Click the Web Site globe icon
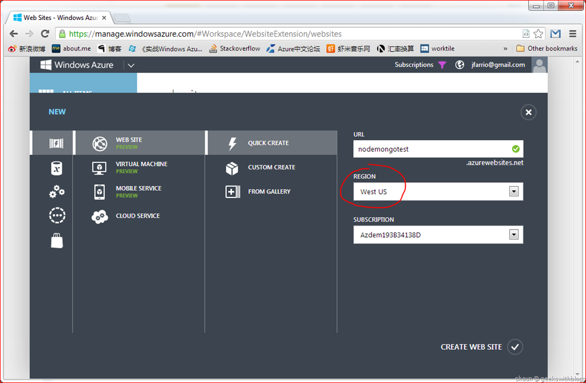The width and height of the screenshot is (586, 383). click(100, 144)
